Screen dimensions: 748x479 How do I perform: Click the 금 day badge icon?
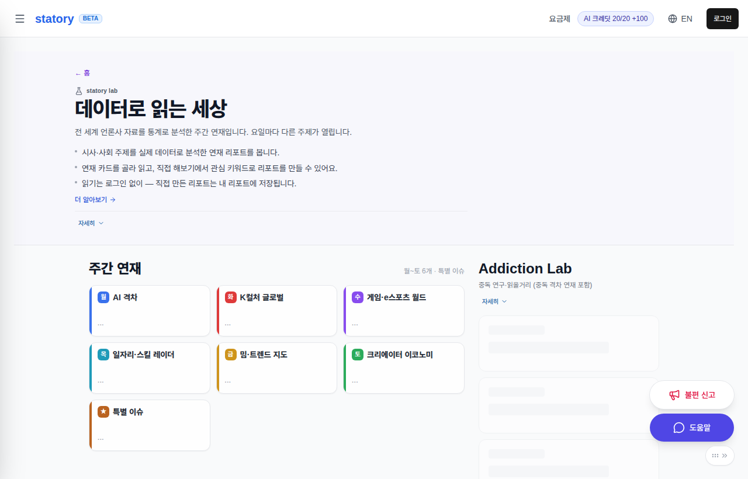pyautogui.click(x=231, y=355)
